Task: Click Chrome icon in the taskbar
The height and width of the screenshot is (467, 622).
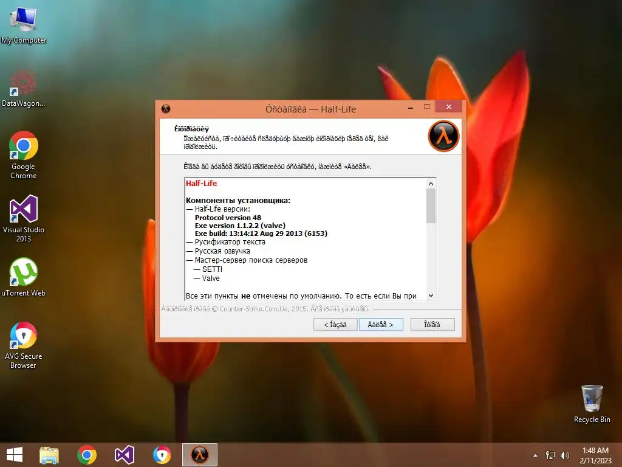Action: click(x=87, y=455)
